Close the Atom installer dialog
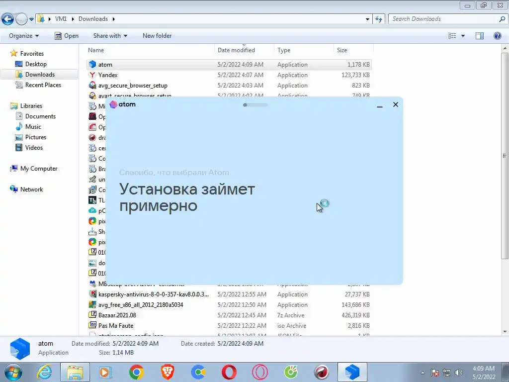 tap(395, 104)
